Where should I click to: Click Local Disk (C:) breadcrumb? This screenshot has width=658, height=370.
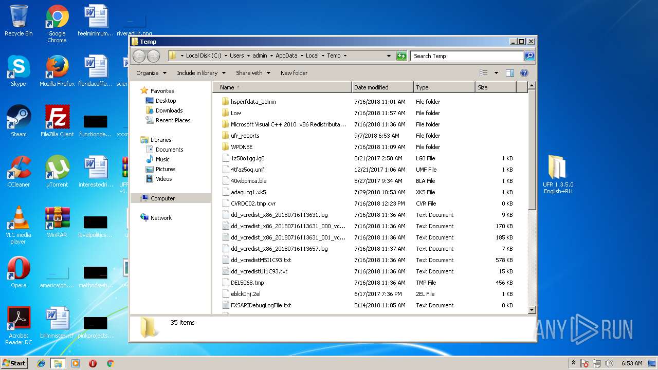(204, 55)
